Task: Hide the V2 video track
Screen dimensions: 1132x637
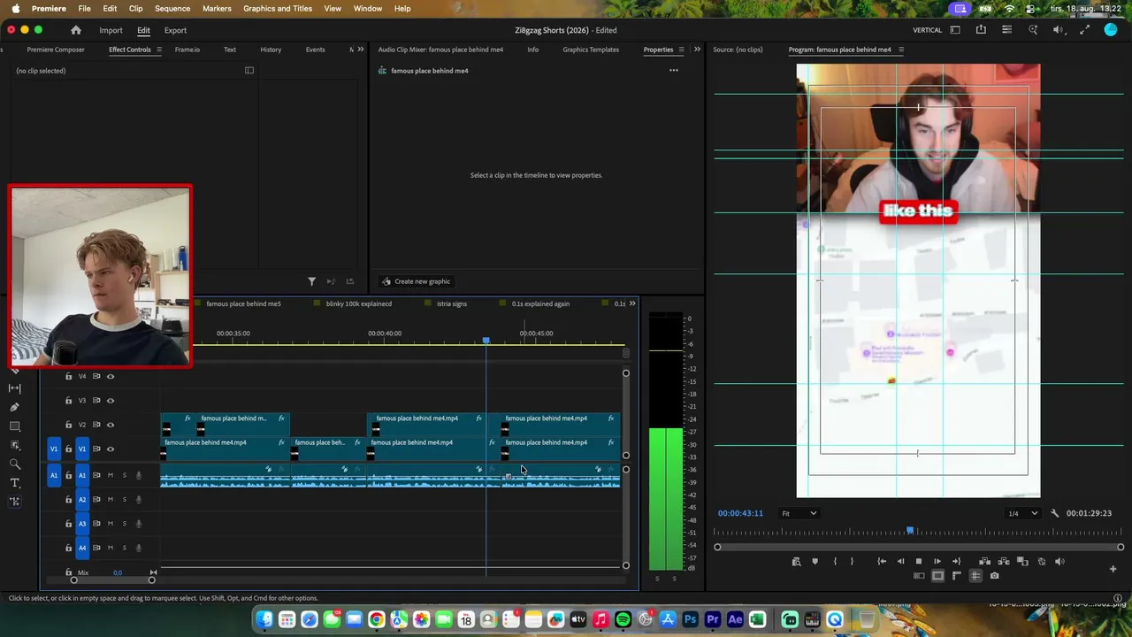Action: (111, 425)
